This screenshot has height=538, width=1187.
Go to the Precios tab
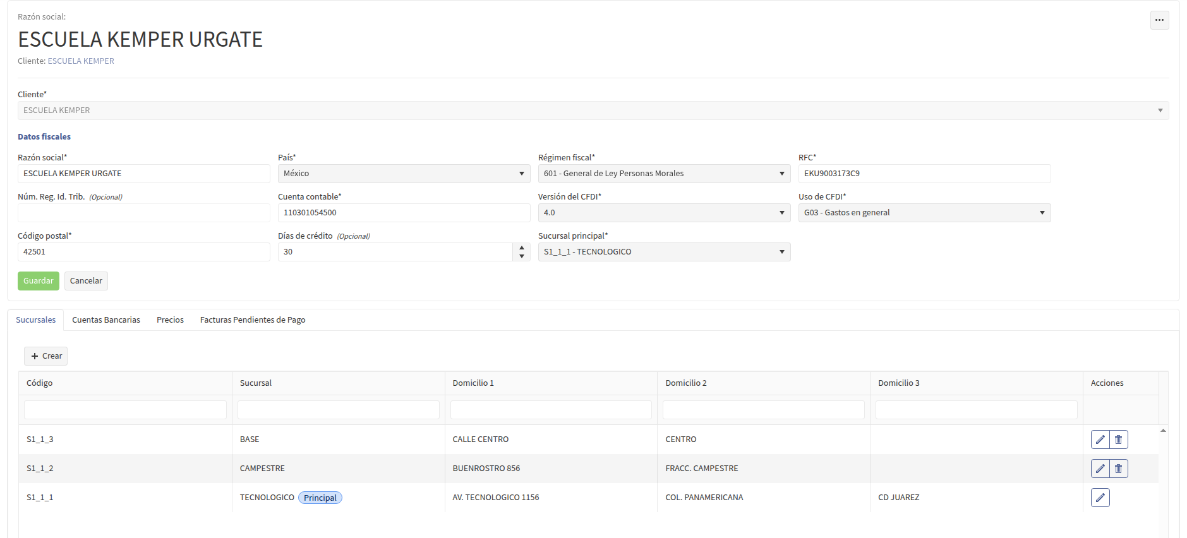(170, 320)
